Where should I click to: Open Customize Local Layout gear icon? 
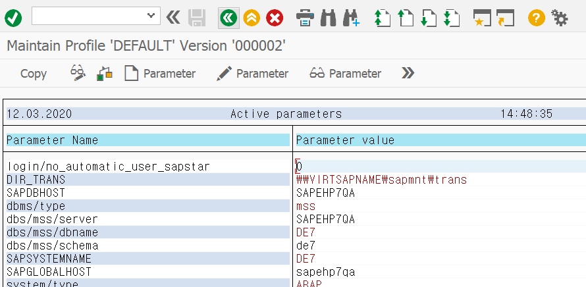(x=560, y=18)
